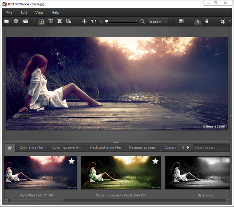Expand the right side panel arrow
The width and height of the screenshot is (234, 207).
231,116
